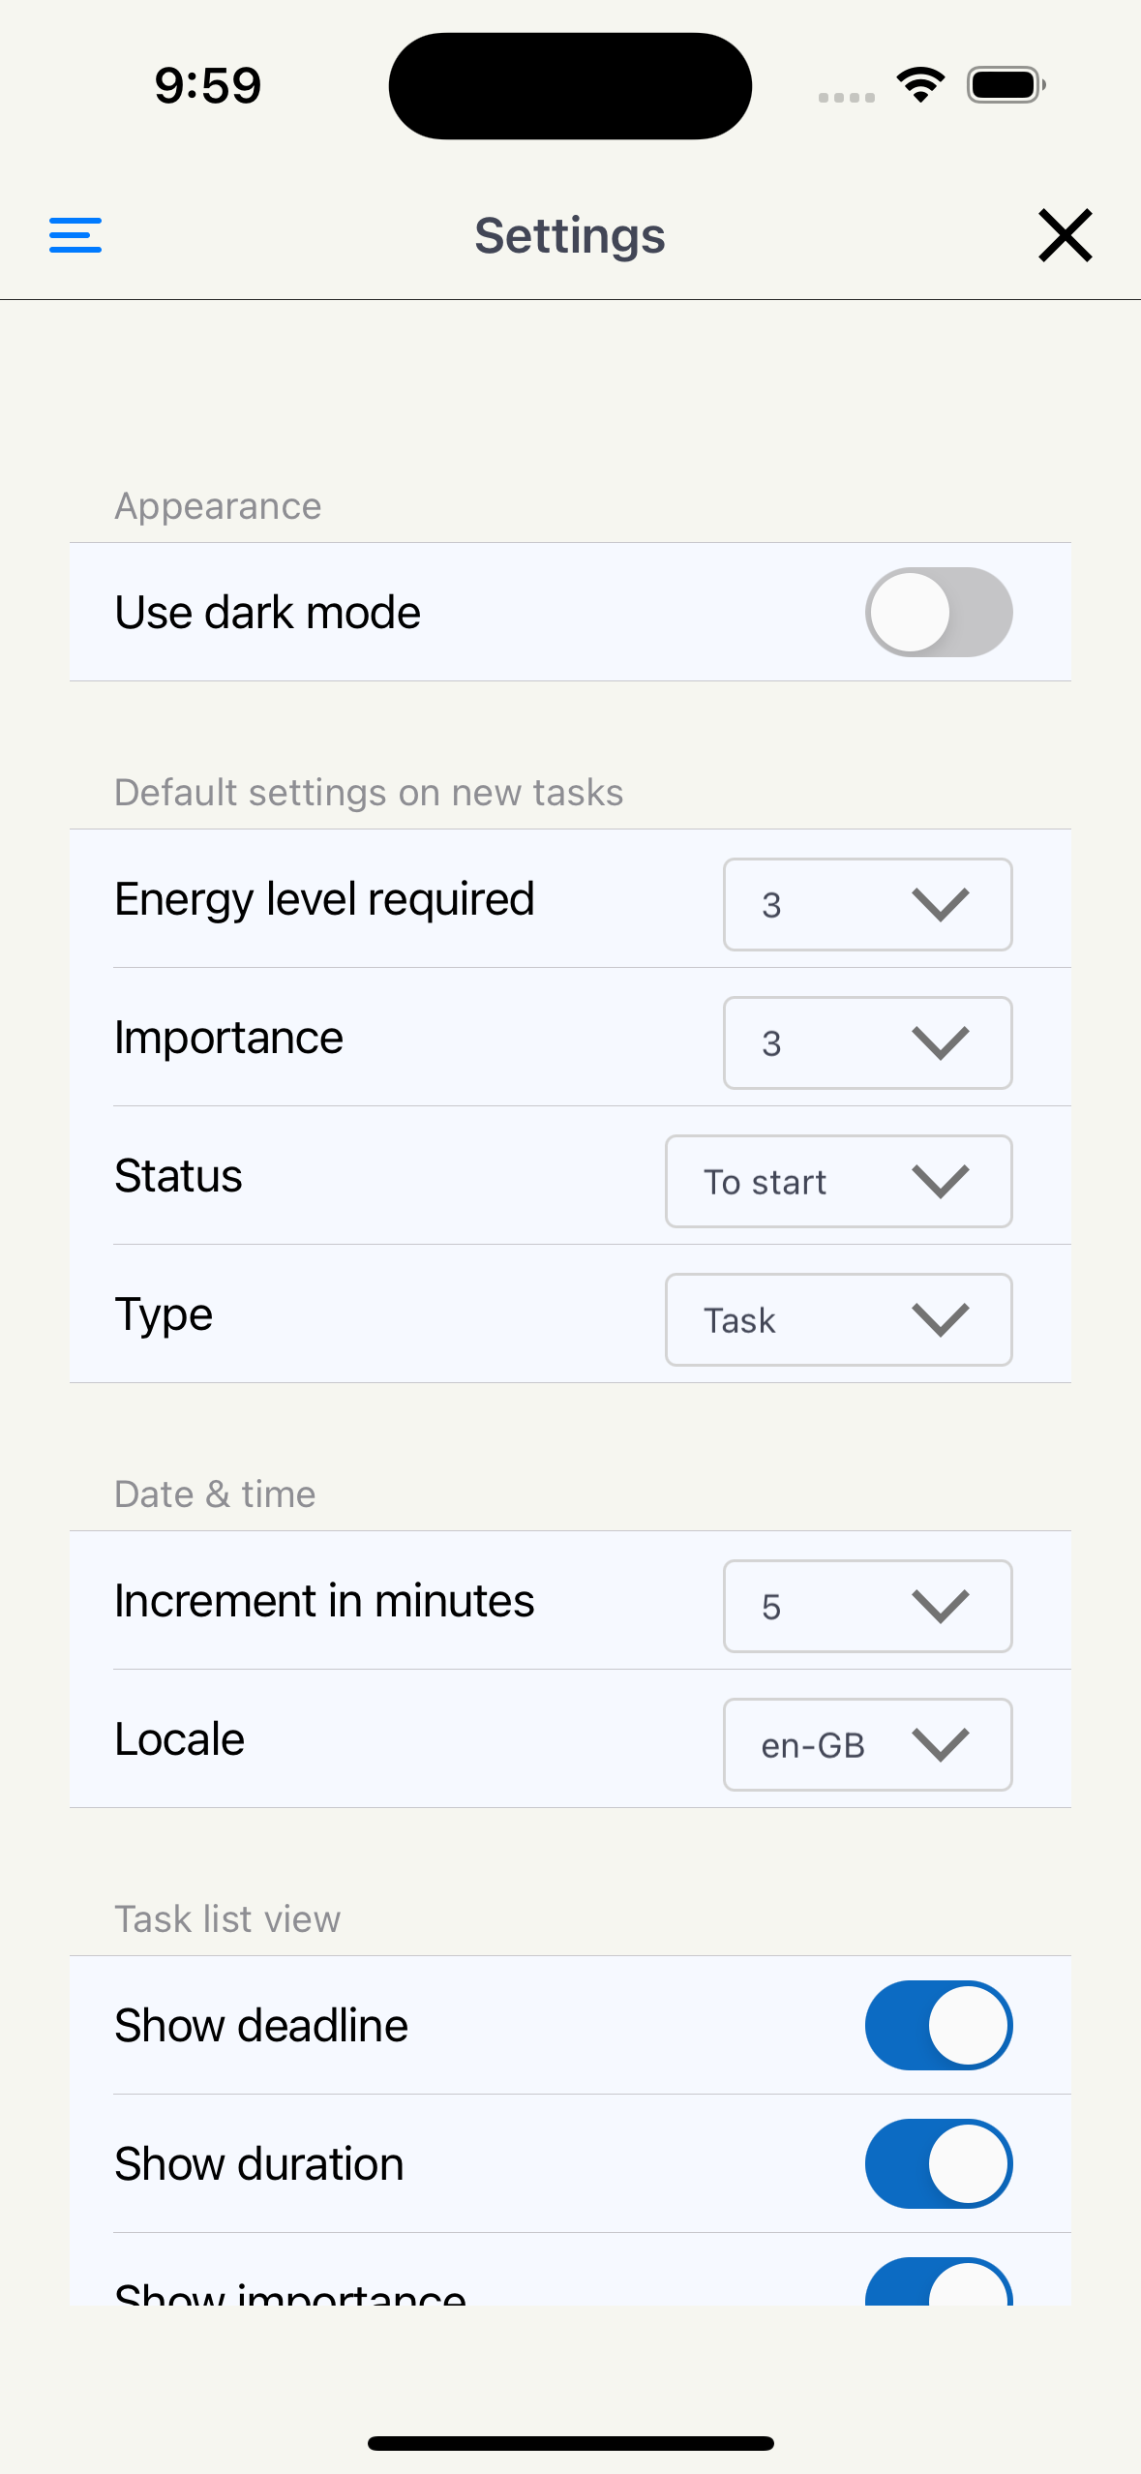Tap the battery status icon

[x=1006, y=85]
